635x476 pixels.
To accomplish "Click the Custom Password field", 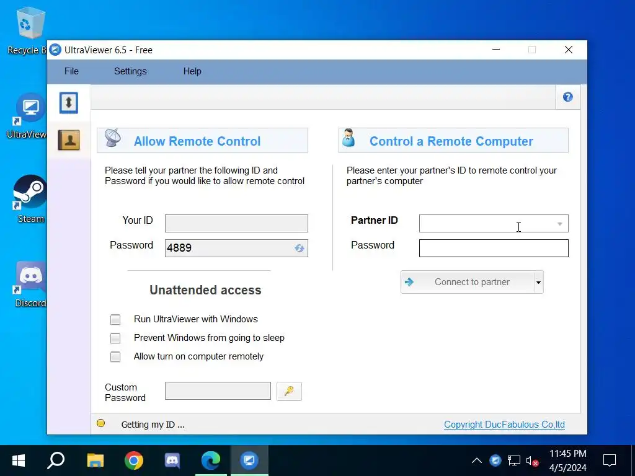I will 218,390.
